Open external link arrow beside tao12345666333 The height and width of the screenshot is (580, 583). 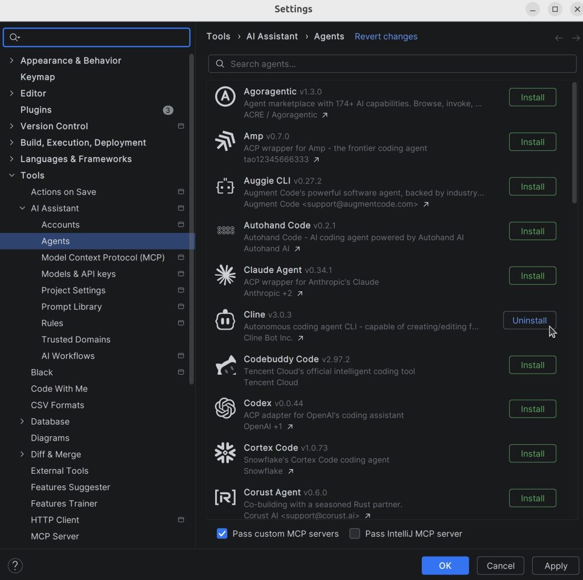point(316,160)
